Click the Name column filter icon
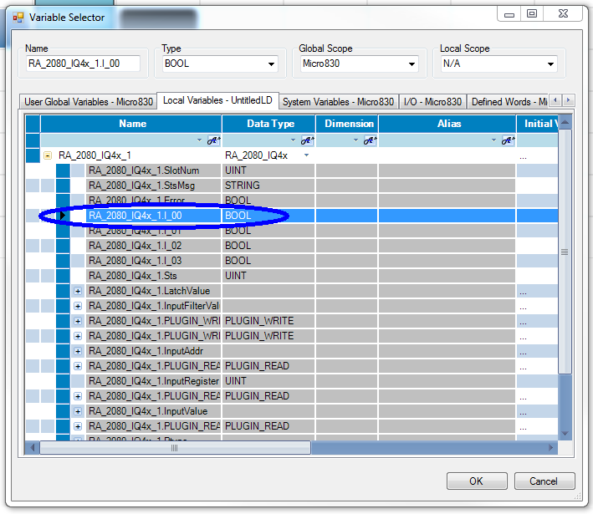The image size is (593, 514). click(x=213, y=140)
